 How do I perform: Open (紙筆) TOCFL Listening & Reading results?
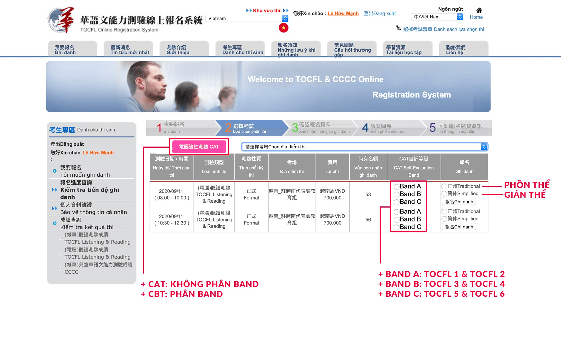pos(98,238)
